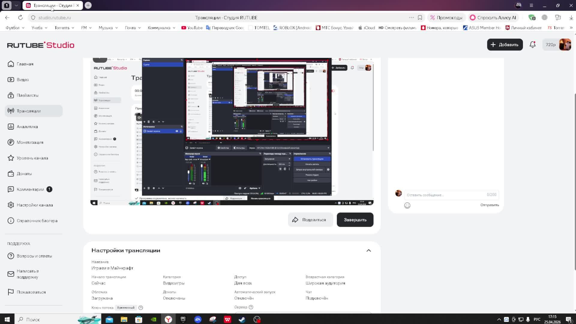Screen dimensions: 576x324
Task: Click Отправить to send chat message
Action: pos(489,205)
